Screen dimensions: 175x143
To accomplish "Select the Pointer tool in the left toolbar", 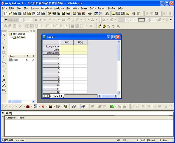I will [4, 34].
